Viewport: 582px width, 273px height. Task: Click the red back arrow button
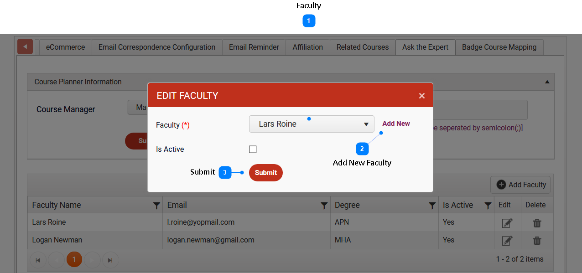(25, 46)
